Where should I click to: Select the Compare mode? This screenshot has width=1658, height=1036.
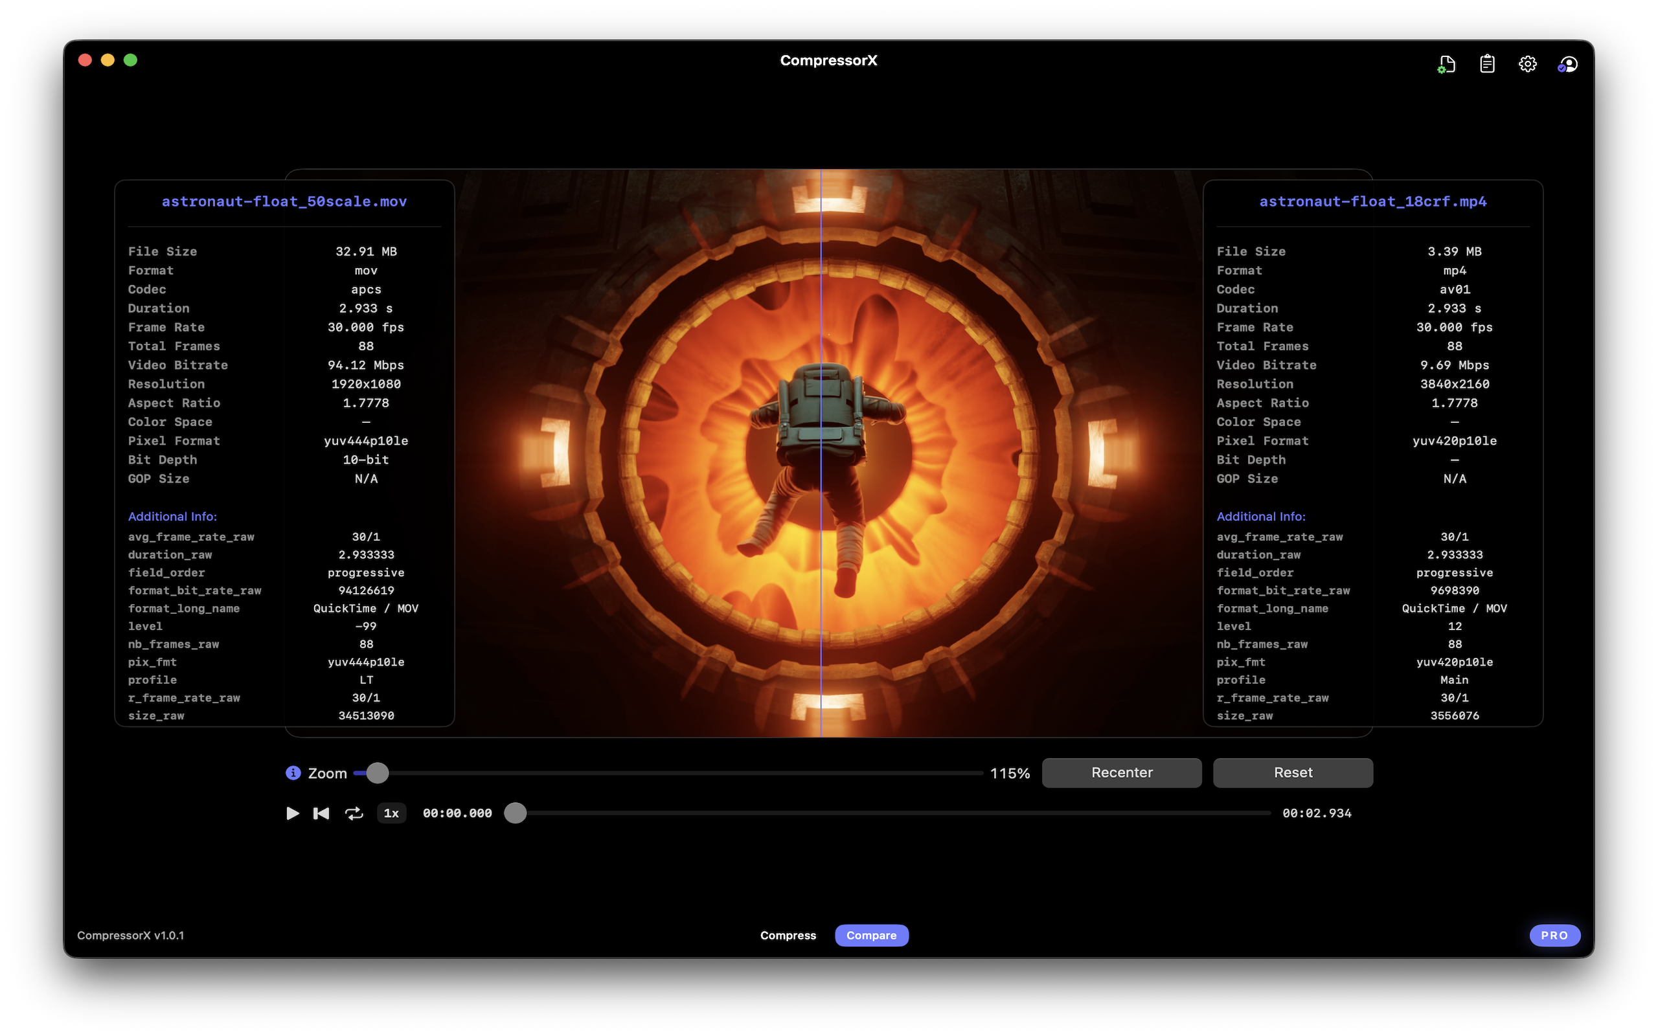coord(872,935)
